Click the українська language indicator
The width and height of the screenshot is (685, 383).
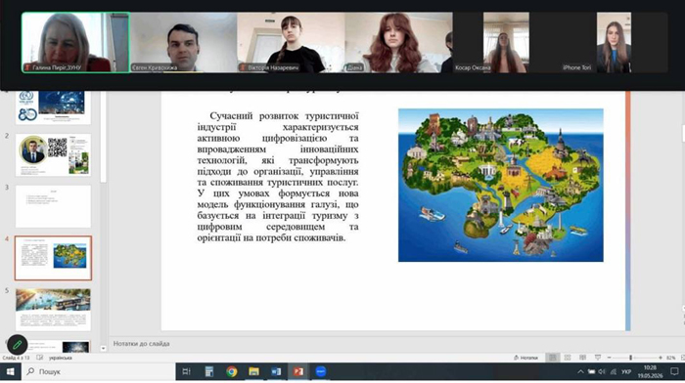61,358
